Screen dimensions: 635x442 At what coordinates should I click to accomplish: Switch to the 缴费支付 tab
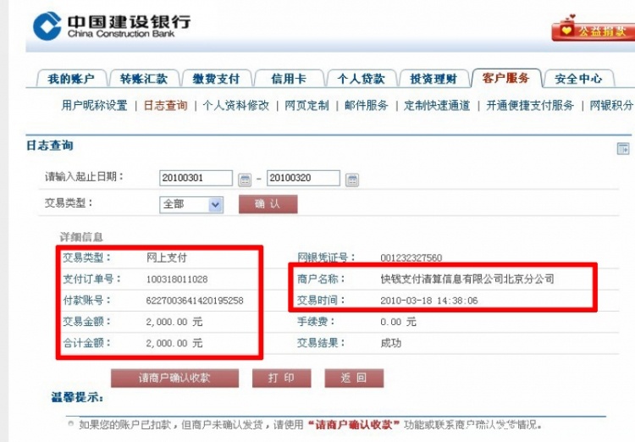click(x=216, y=79)
